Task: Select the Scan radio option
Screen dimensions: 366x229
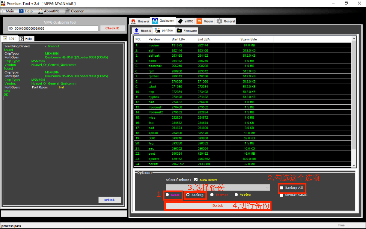Action: tap(167, 195)
